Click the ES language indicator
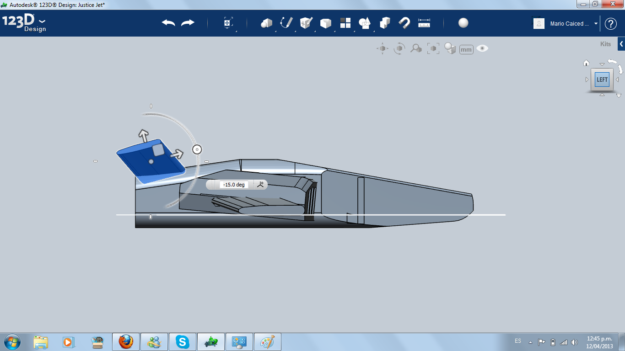Screen dimensions: 625x351 (517, 341)
